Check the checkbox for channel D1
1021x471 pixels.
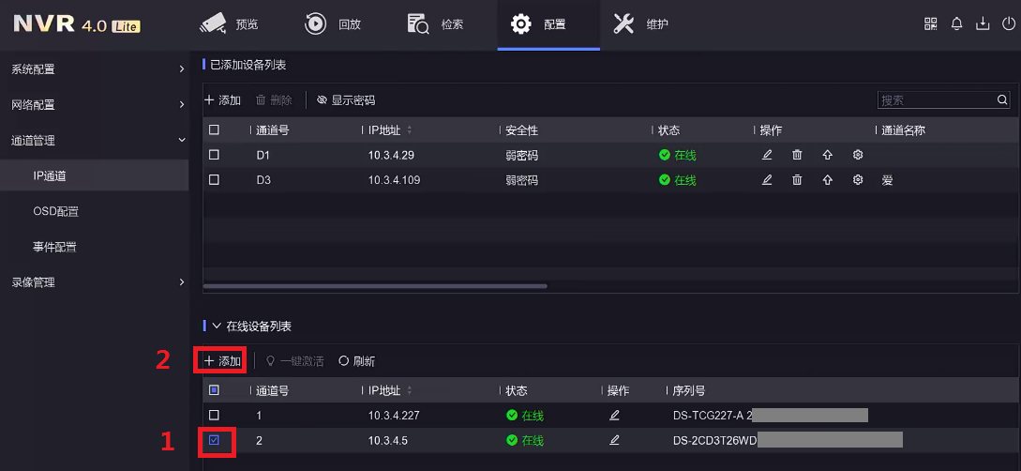click(x=214, y=155)
